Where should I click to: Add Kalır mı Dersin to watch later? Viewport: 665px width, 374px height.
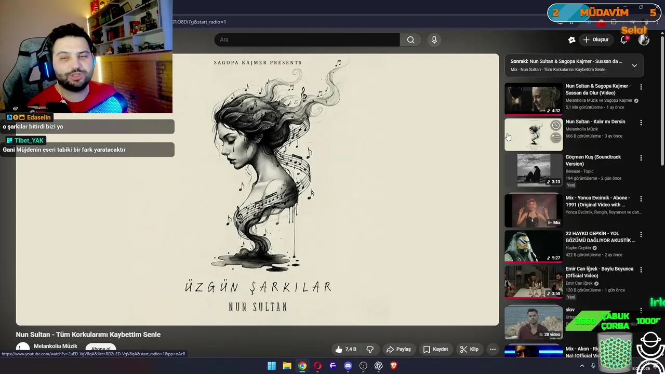[x=556, y=125]
